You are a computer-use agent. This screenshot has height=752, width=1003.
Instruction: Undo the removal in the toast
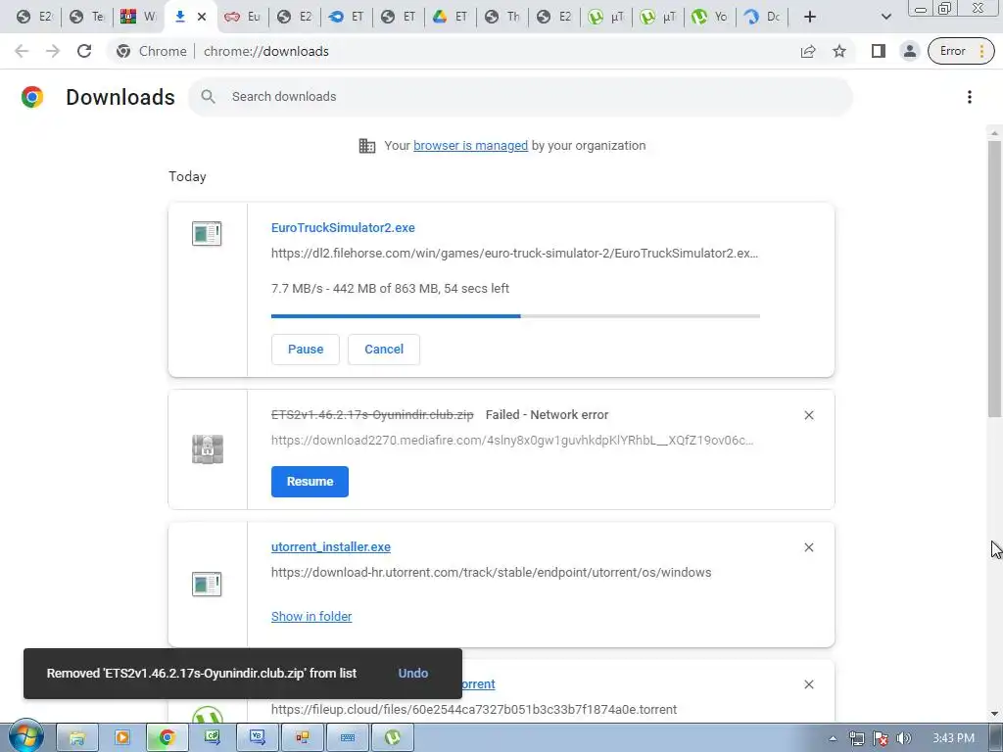pyautogui.click(x=413, y=674)
